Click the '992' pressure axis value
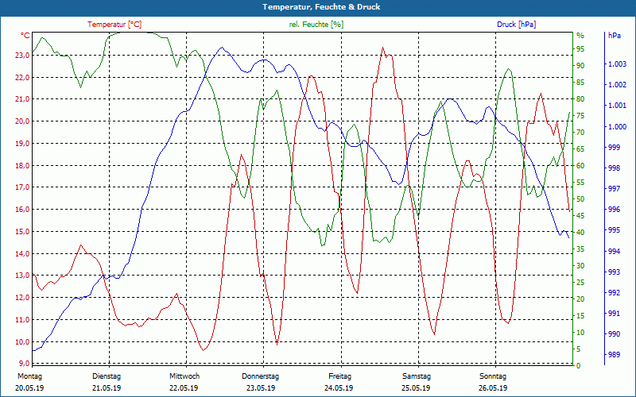636x397 pixels. 615,292
